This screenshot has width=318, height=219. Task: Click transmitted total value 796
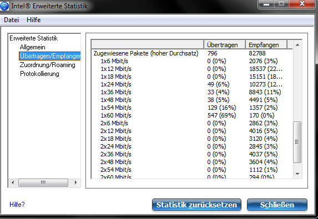coord(213,53)
